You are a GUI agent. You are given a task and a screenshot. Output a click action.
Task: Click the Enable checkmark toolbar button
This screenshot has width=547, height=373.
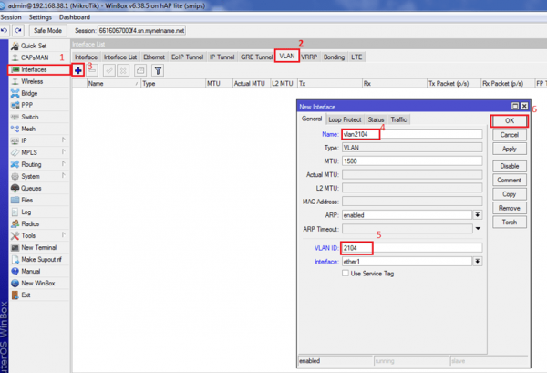pos(109,71)
